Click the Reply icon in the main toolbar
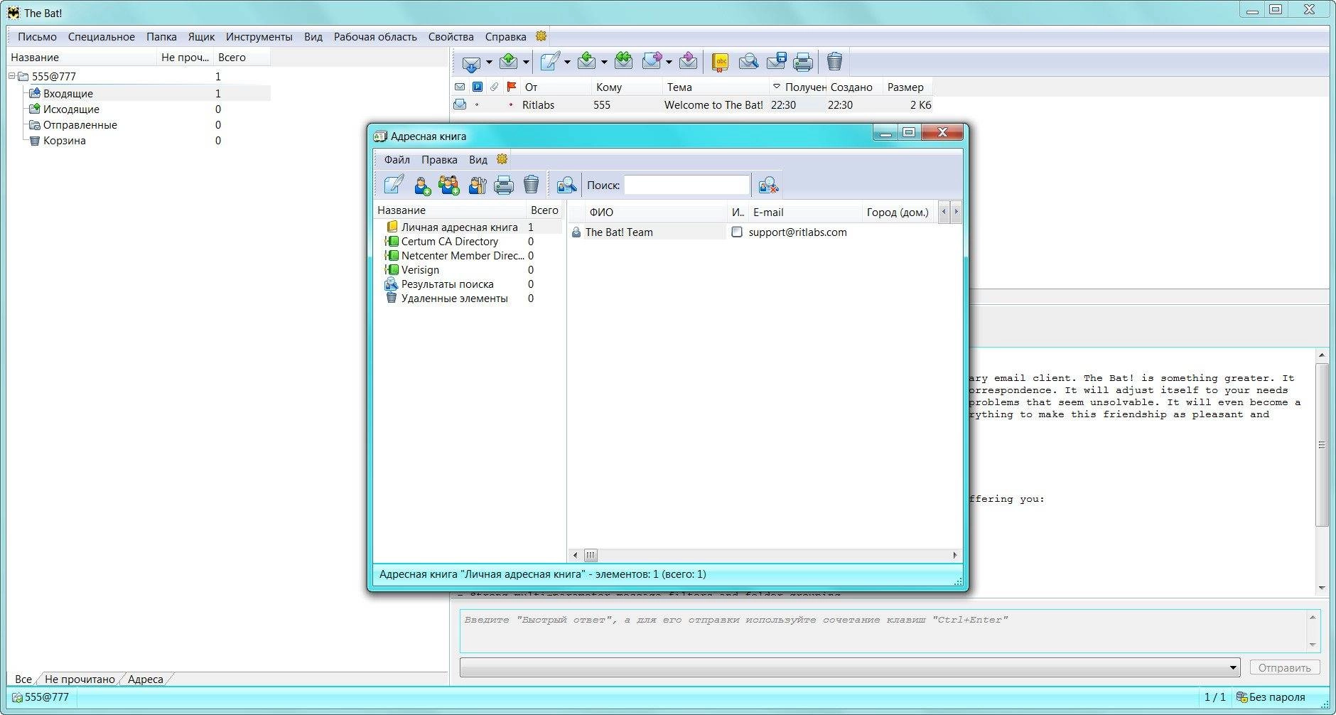Image resolution: width=1336 pixels, height=715 pixels. [x=587, y=62]
